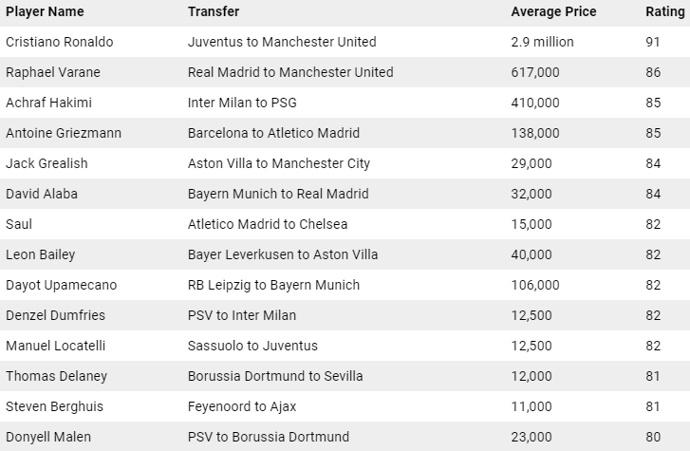Image resolution: width=690 pixels, height=451 pixels.
Task: Click the Transfer column header
Action: coord(214,11)
